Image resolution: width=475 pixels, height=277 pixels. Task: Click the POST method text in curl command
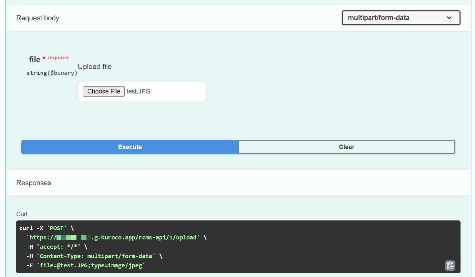57,228
